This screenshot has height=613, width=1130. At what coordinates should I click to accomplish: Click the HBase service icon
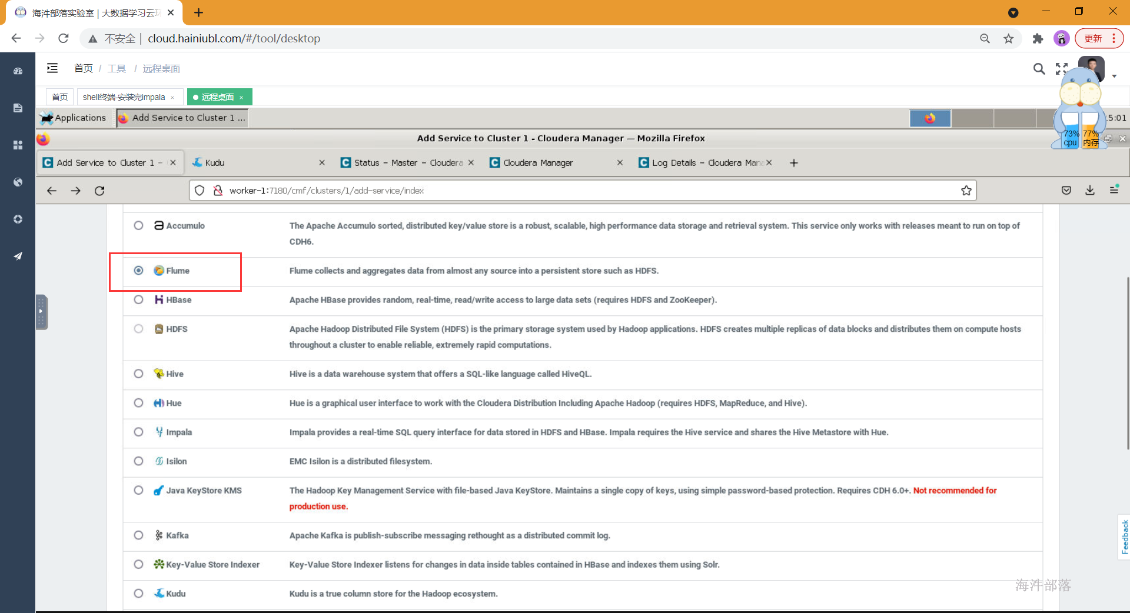point(159,299)
